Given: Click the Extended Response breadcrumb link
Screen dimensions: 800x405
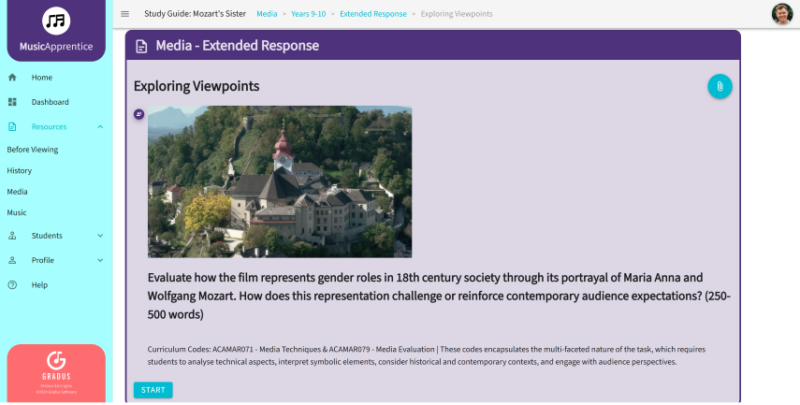Looking at the screenshot, I should 373,14.
